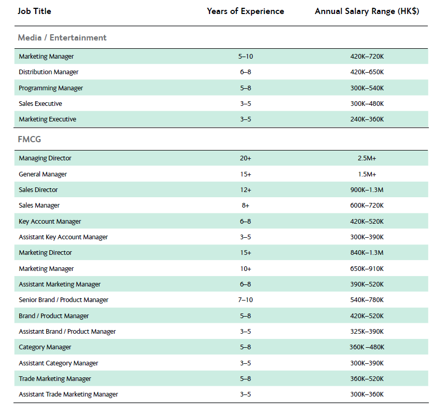Select the Category Manager job title
Image resolution: width=447 pixels, height=409 pixels.
click(45, 347)
